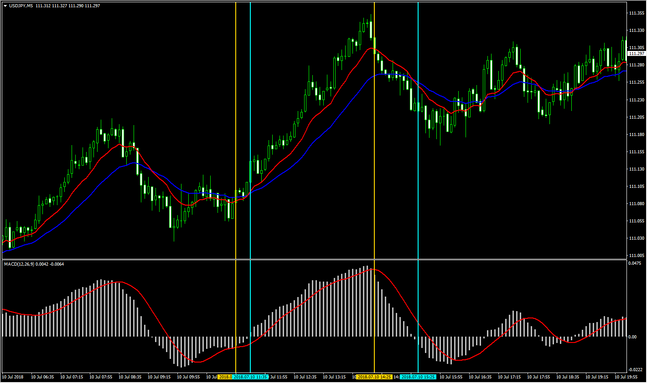Click the 111.355 price scale value
This screenshot has height=383, width=647.
click(x=637, y=13)
